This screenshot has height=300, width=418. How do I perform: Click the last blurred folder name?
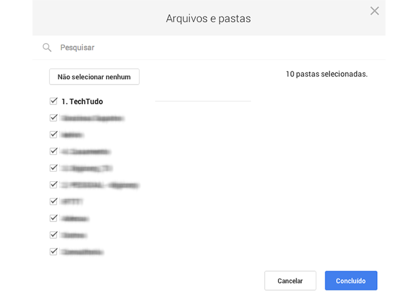click(82, 252)
